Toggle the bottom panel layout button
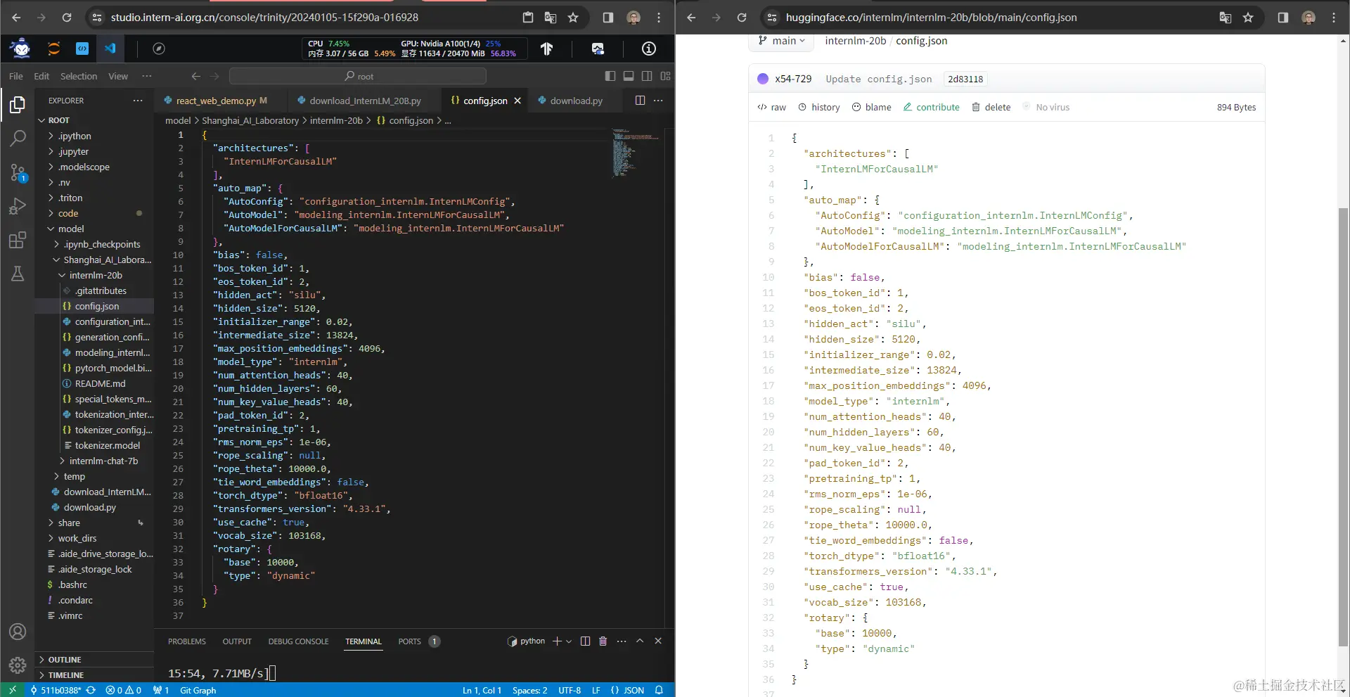The image size is (1350, 697). 629,76
